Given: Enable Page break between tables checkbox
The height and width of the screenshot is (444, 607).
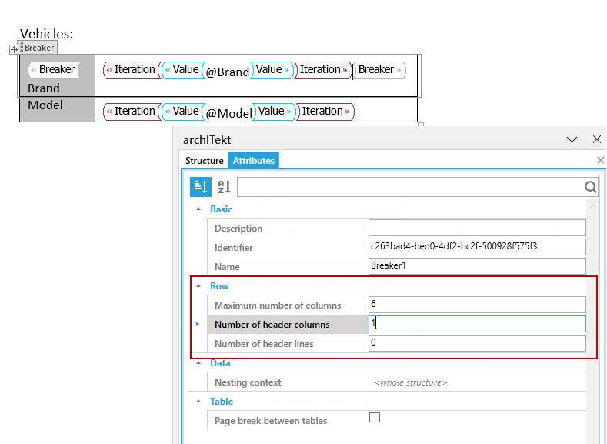Looking at the screenshot, I should point(375,417).
